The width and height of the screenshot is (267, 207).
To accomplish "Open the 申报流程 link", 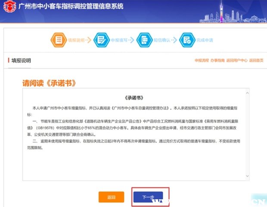I will coord(202,61).
